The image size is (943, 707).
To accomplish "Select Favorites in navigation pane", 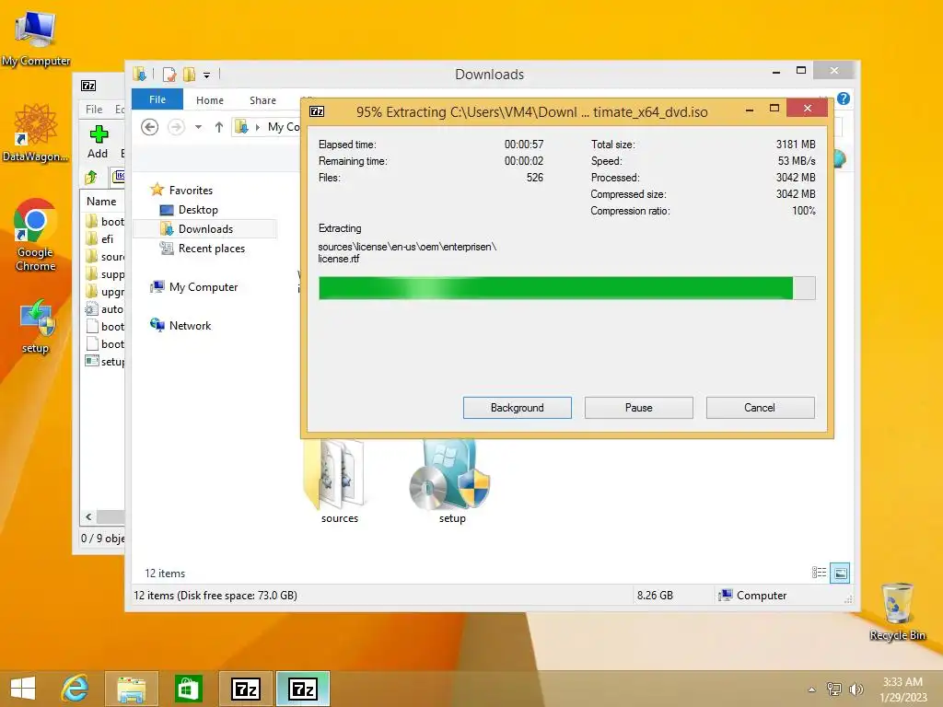I will point(191,190).
